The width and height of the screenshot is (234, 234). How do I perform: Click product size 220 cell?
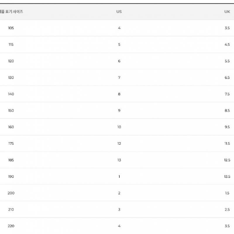click(x=11, y=226)
